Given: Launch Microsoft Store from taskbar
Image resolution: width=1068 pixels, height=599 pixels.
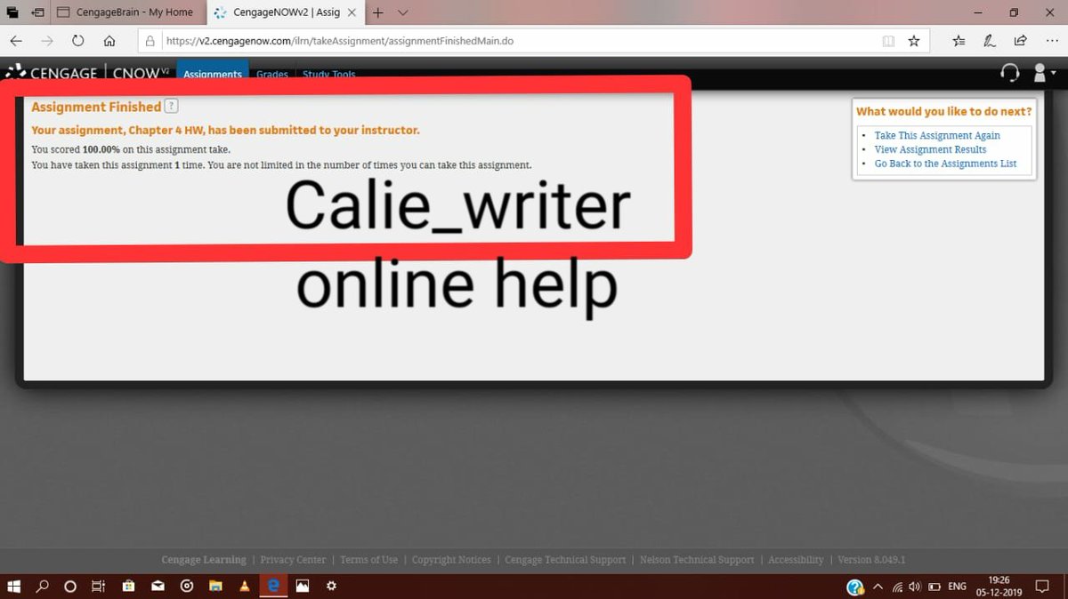Looking at the screenshot, I should (128, 587).
